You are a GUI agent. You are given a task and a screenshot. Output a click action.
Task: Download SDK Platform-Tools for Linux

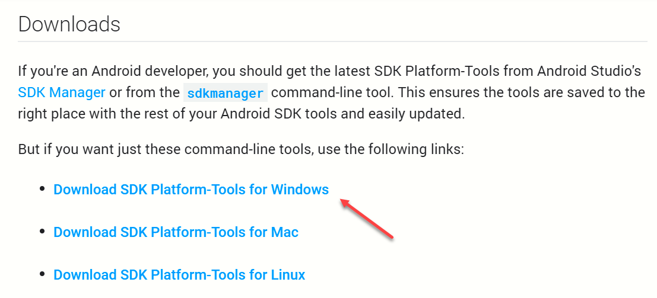pyautogui.click(x=179, y=274)
